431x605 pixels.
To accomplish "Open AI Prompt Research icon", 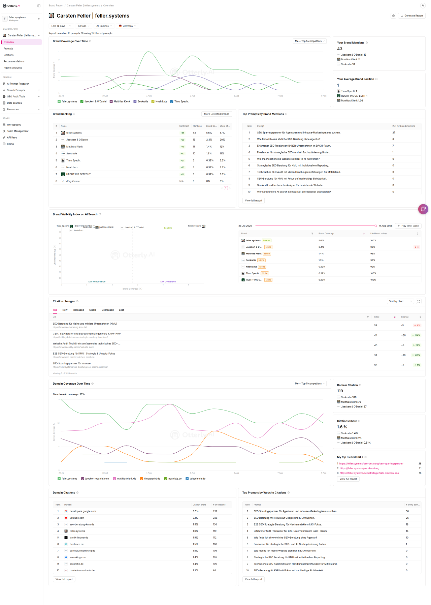I will 4,84.
